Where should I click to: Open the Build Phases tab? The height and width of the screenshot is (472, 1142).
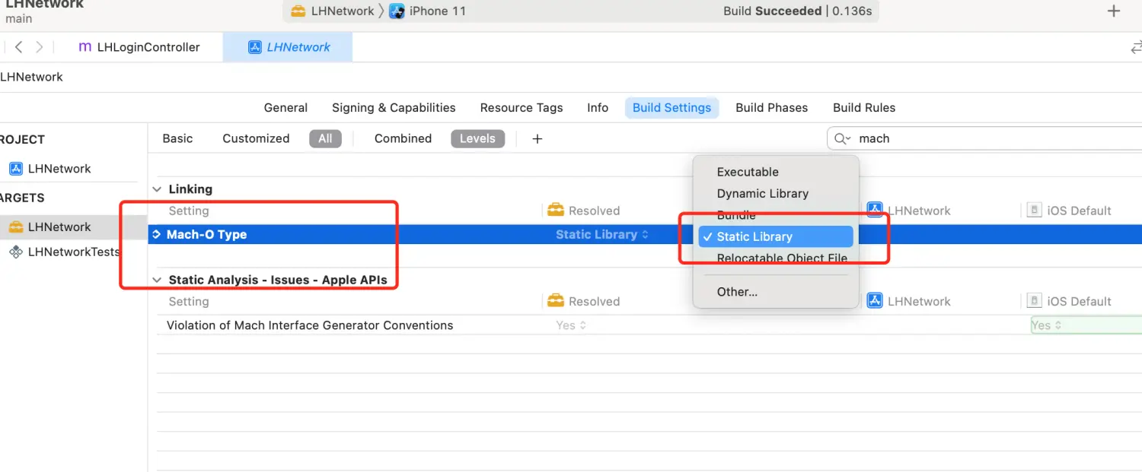(x=771, y=108)
